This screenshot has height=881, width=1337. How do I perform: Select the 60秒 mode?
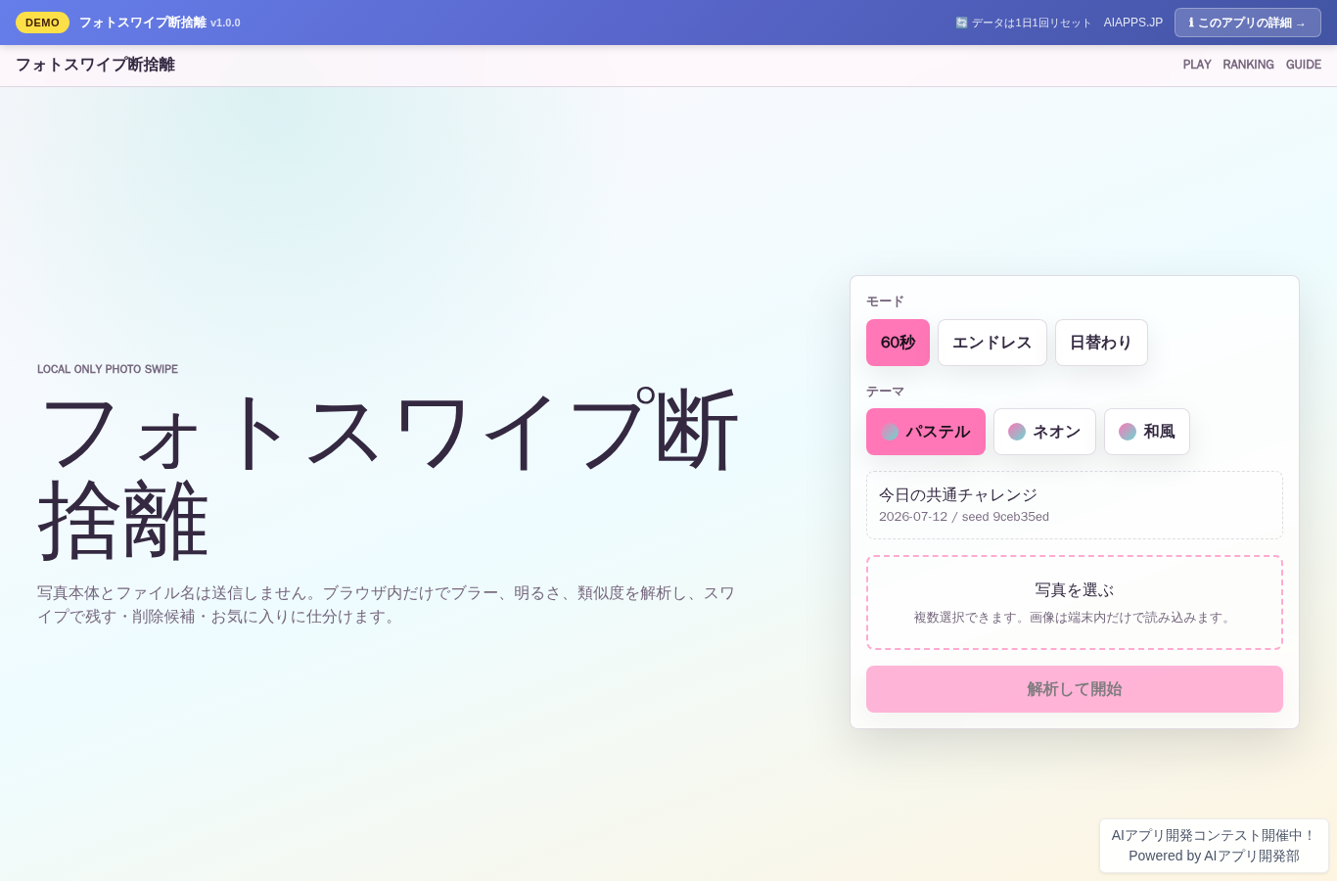click(898, 343)
